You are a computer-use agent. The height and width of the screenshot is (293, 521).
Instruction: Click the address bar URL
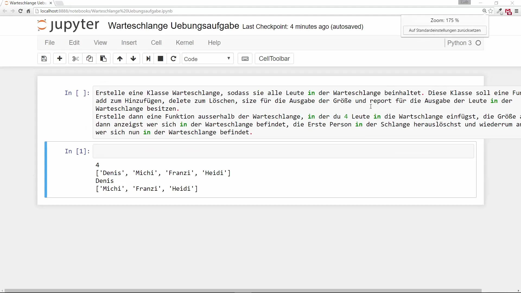tap(106, 11)
